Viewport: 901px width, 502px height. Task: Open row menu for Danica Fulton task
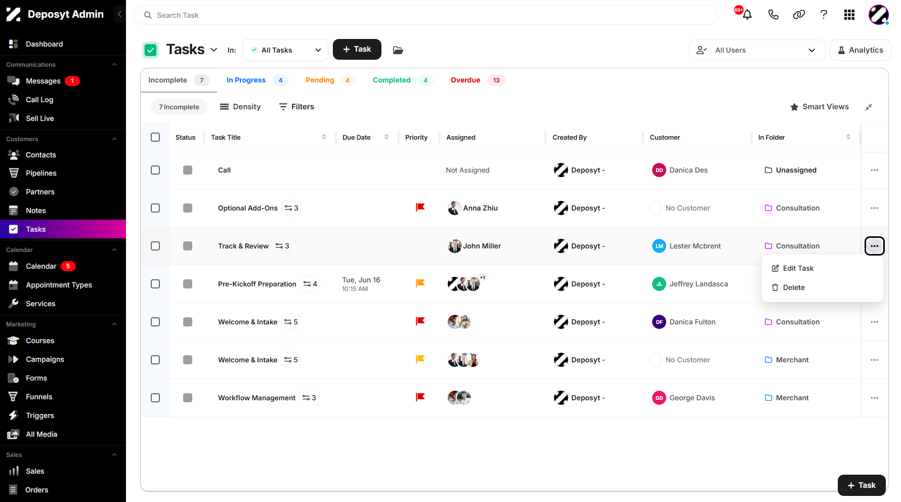point(875,322)
